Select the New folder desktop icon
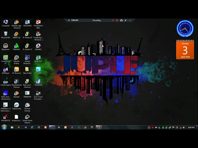This screenshot has height=148, width=198. (27, 71)
